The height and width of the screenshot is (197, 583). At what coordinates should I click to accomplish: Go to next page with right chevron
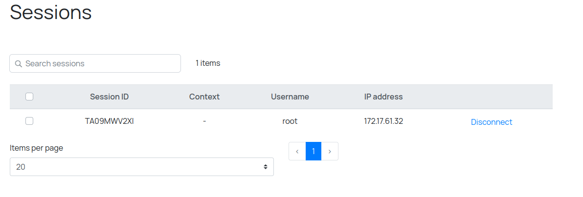tap(330, 151)
